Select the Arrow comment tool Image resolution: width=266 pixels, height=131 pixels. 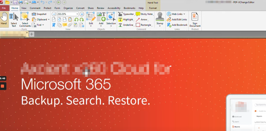tap(141, 19)
